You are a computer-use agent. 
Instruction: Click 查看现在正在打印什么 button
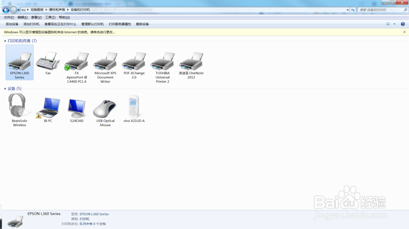[60, 24]
